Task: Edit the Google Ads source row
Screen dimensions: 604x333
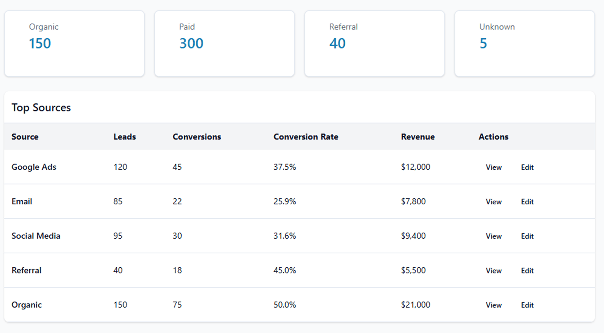Action: (527, 167)
